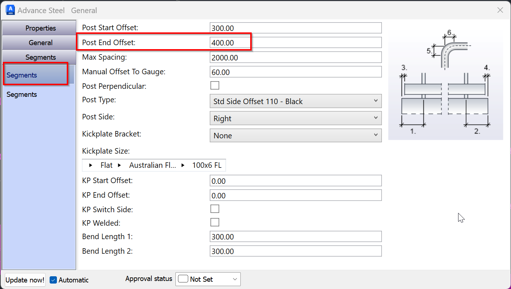Viewport: 511px width, 289px height.
Task: Edit the Post End Offset value
Action: [295, 42]
